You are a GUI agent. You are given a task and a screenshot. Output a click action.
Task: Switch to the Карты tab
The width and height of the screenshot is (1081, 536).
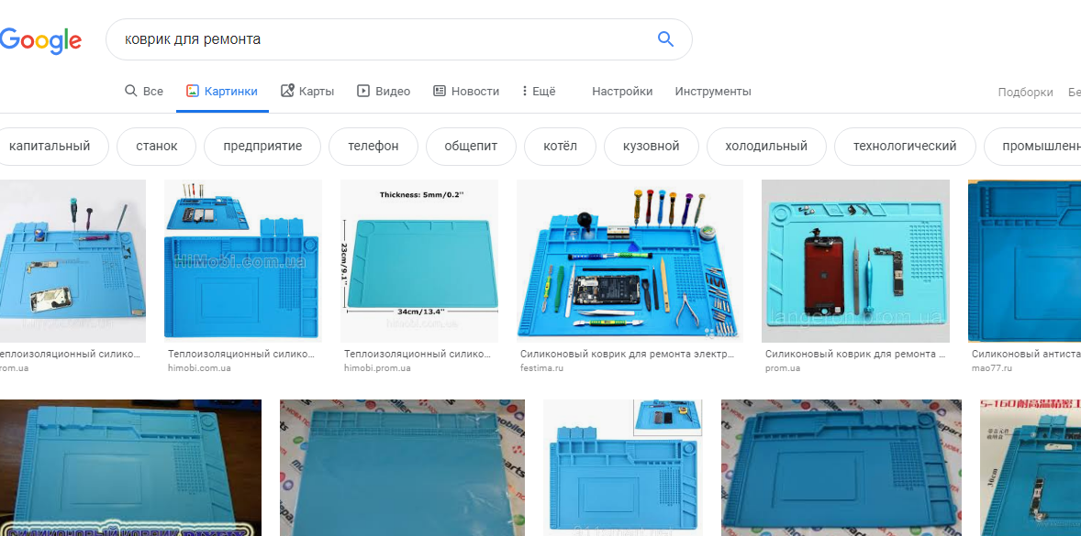(x=307, y=92)
